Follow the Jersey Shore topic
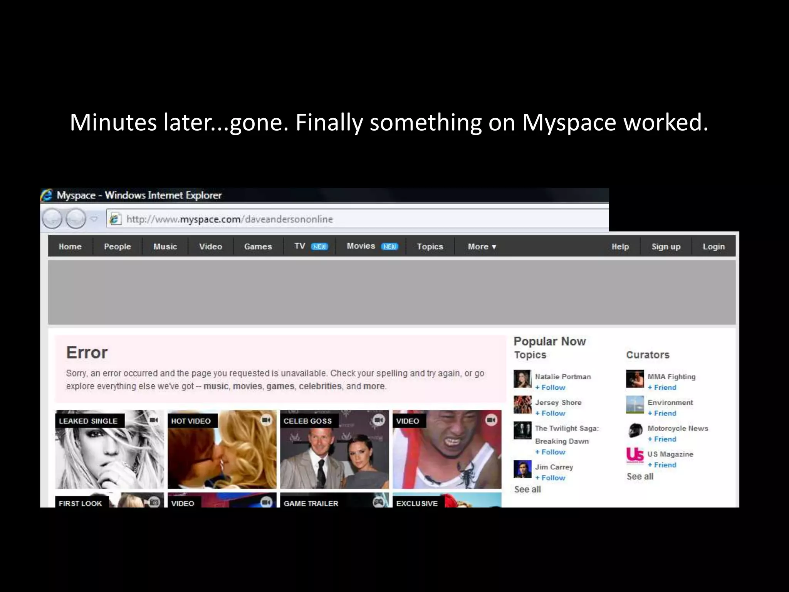This screenshot has height=592, width=789. (x=550, y=413)
